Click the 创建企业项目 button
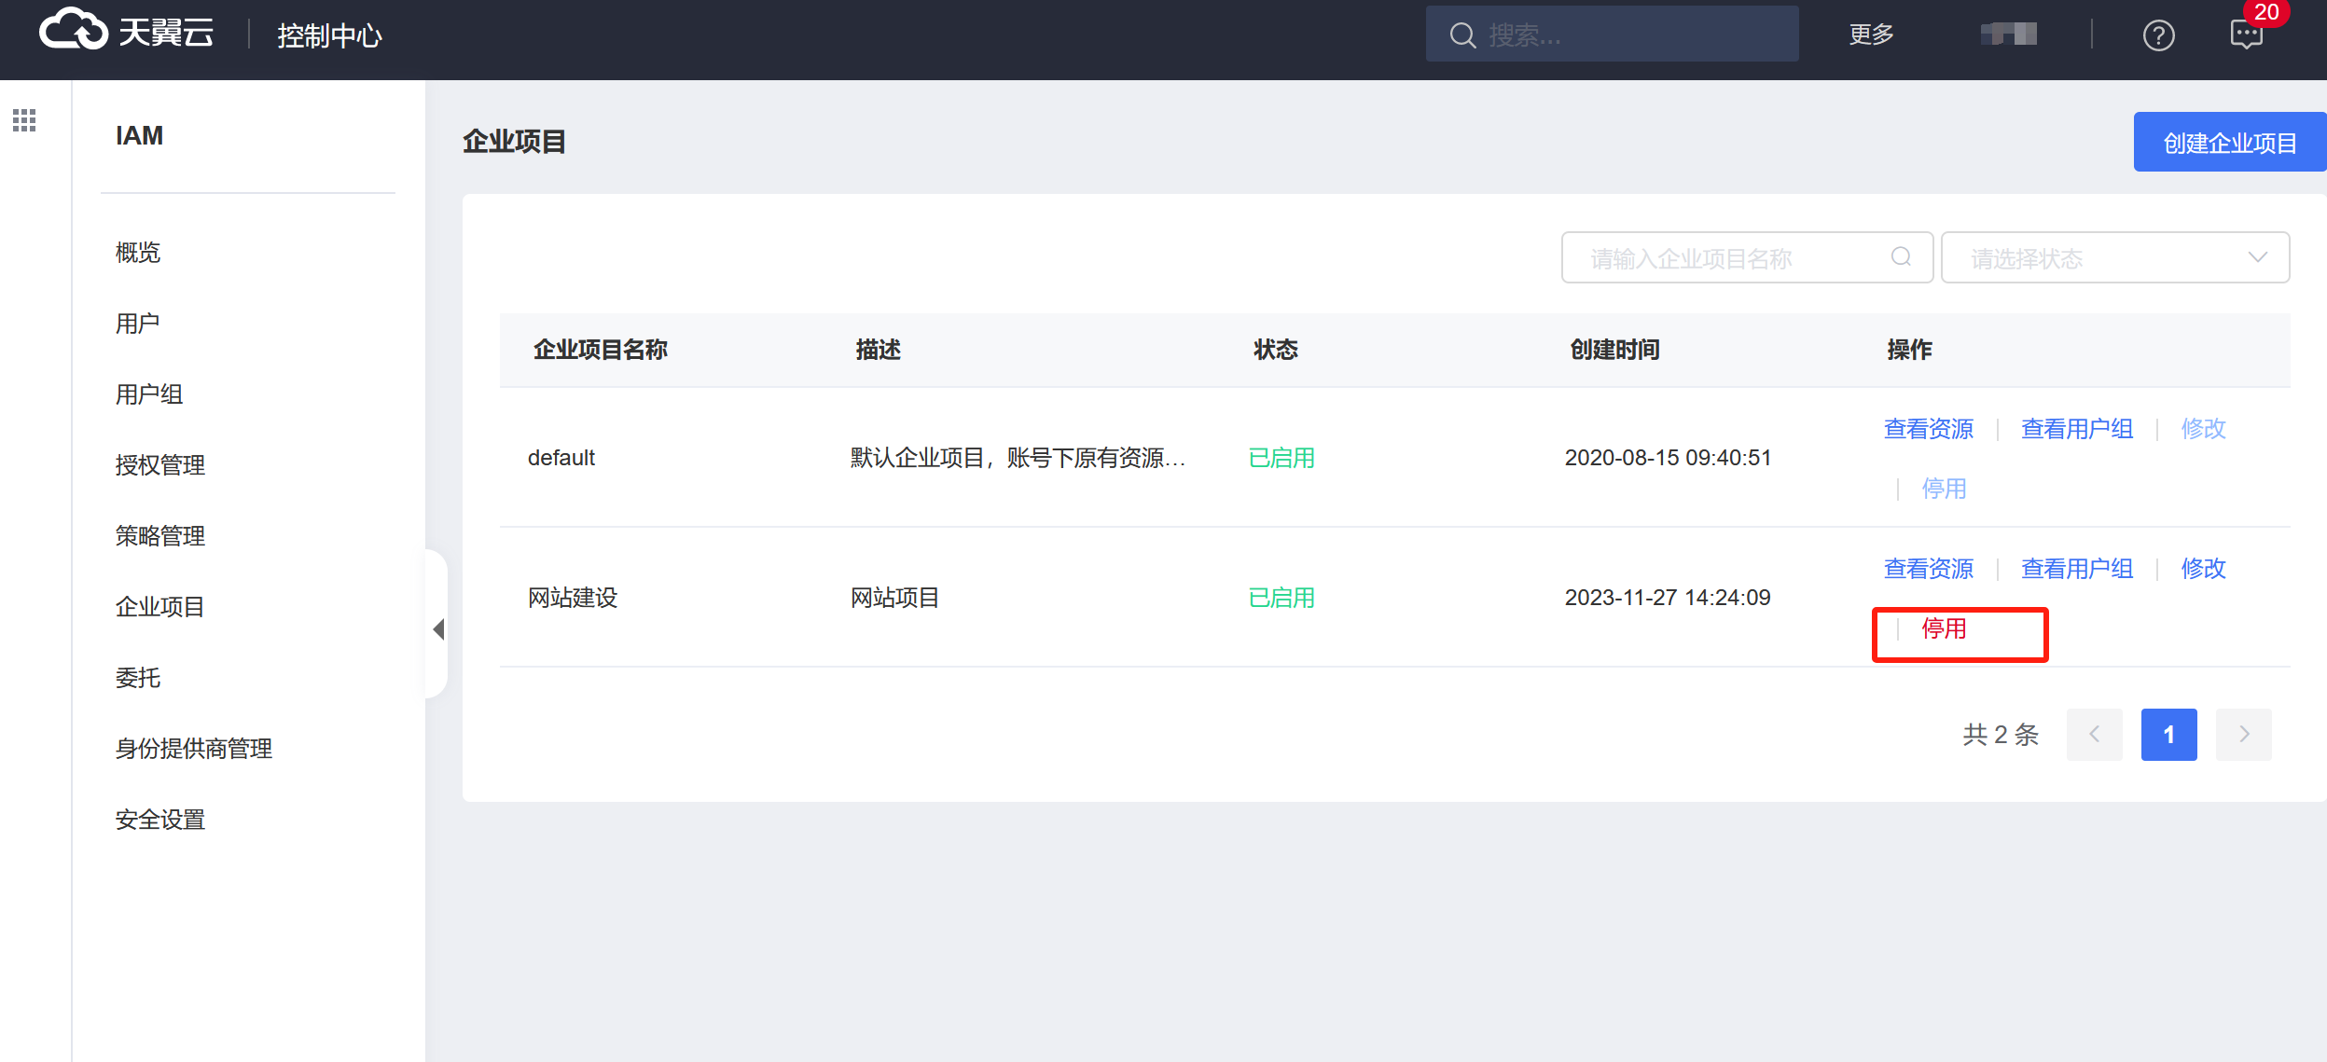Viewport: 2327px width, 1062px height. pyautogui.click(x=2228, y=143)
